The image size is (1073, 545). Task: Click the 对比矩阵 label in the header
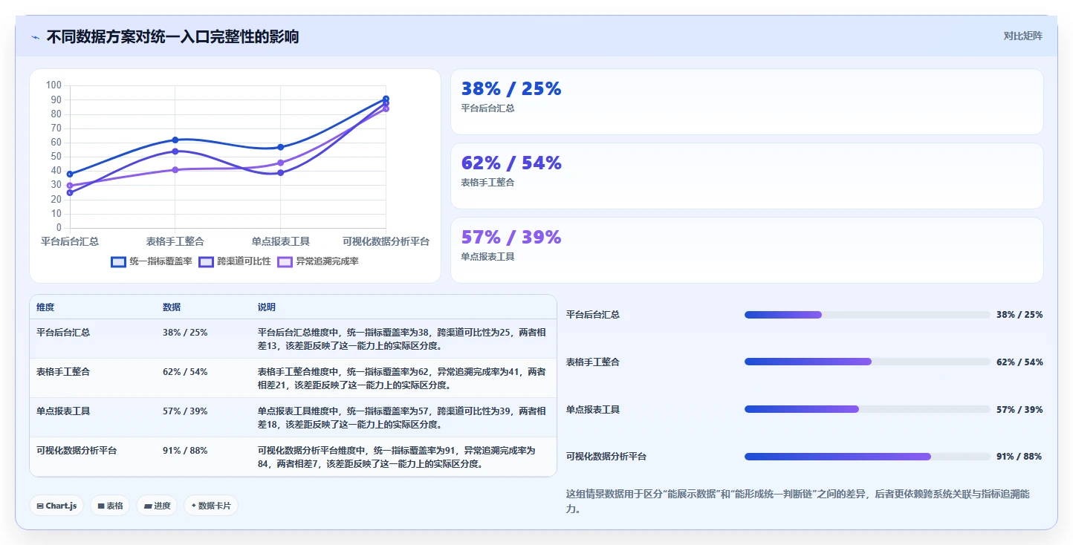point(1022,36)
